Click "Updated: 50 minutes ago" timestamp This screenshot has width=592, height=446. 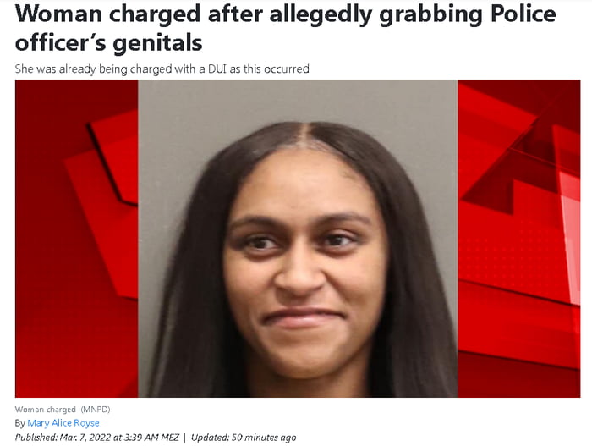tap(244, 438)
